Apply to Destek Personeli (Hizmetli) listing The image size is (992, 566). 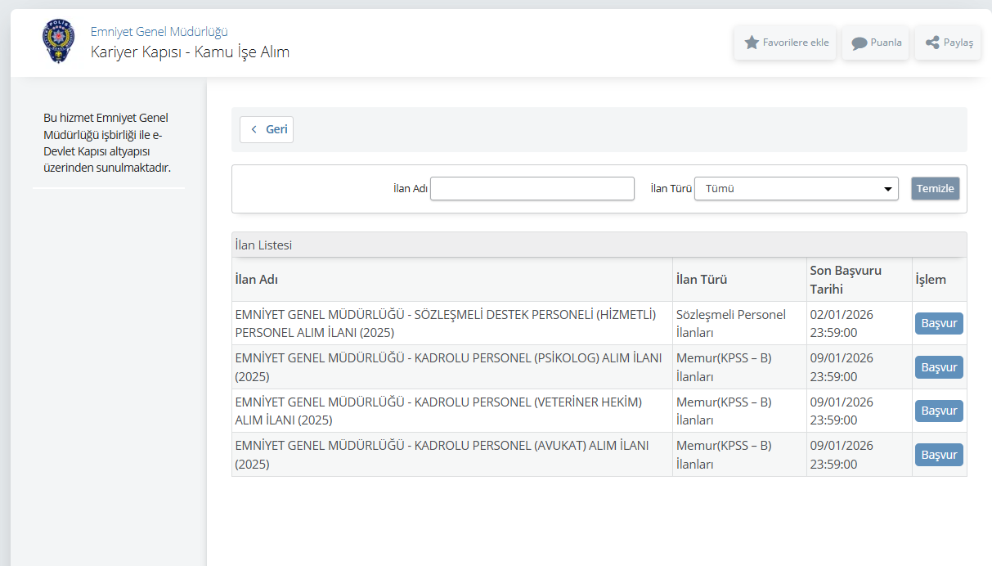[x=938, y=323]
